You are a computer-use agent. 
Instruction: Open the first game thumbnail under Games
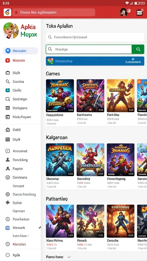point(60,96)
